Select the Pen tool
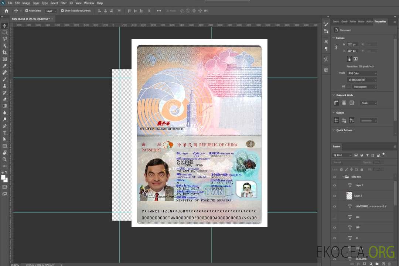The height and width of the screenshot is (266, 399). (x=4, y=126)
